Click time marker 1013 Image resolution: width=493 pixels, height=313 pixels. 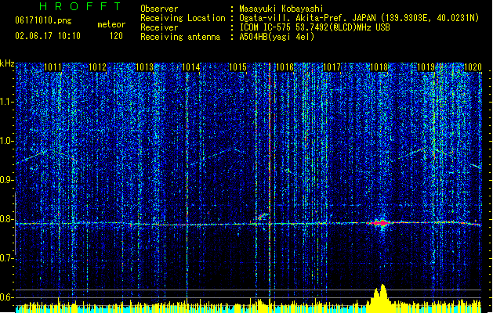pyautogui.click(x=145, y=67)
